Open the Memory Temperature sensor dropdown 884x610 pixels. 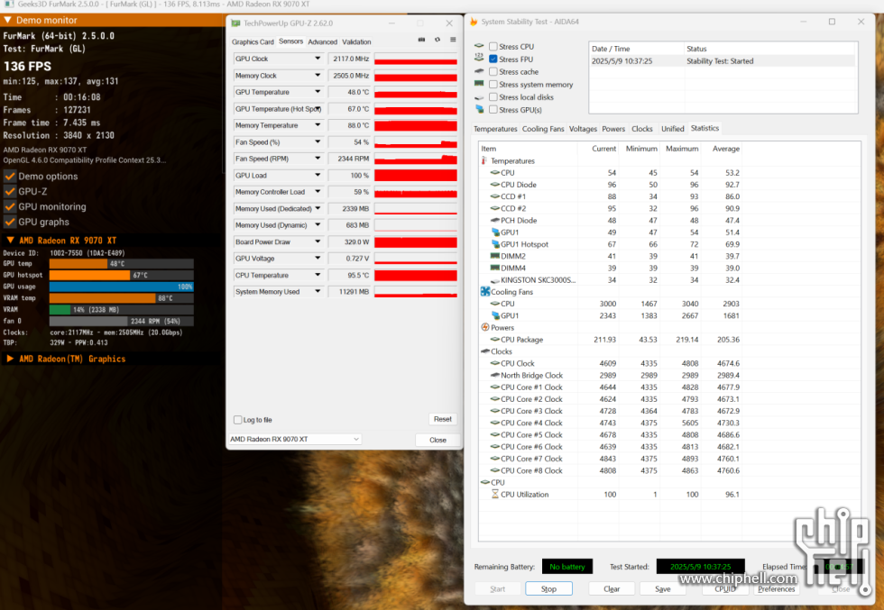coord(318,125)
